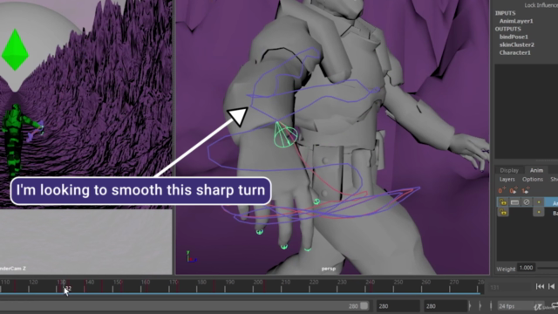558x314 pixels.
Task: Grab the range slider end handle
Action: coord(364,306)
